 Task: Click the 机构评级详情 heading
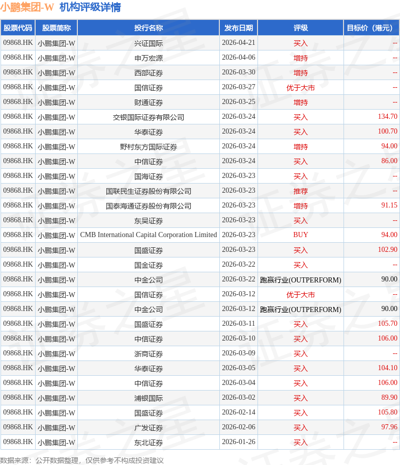point(90,7)
